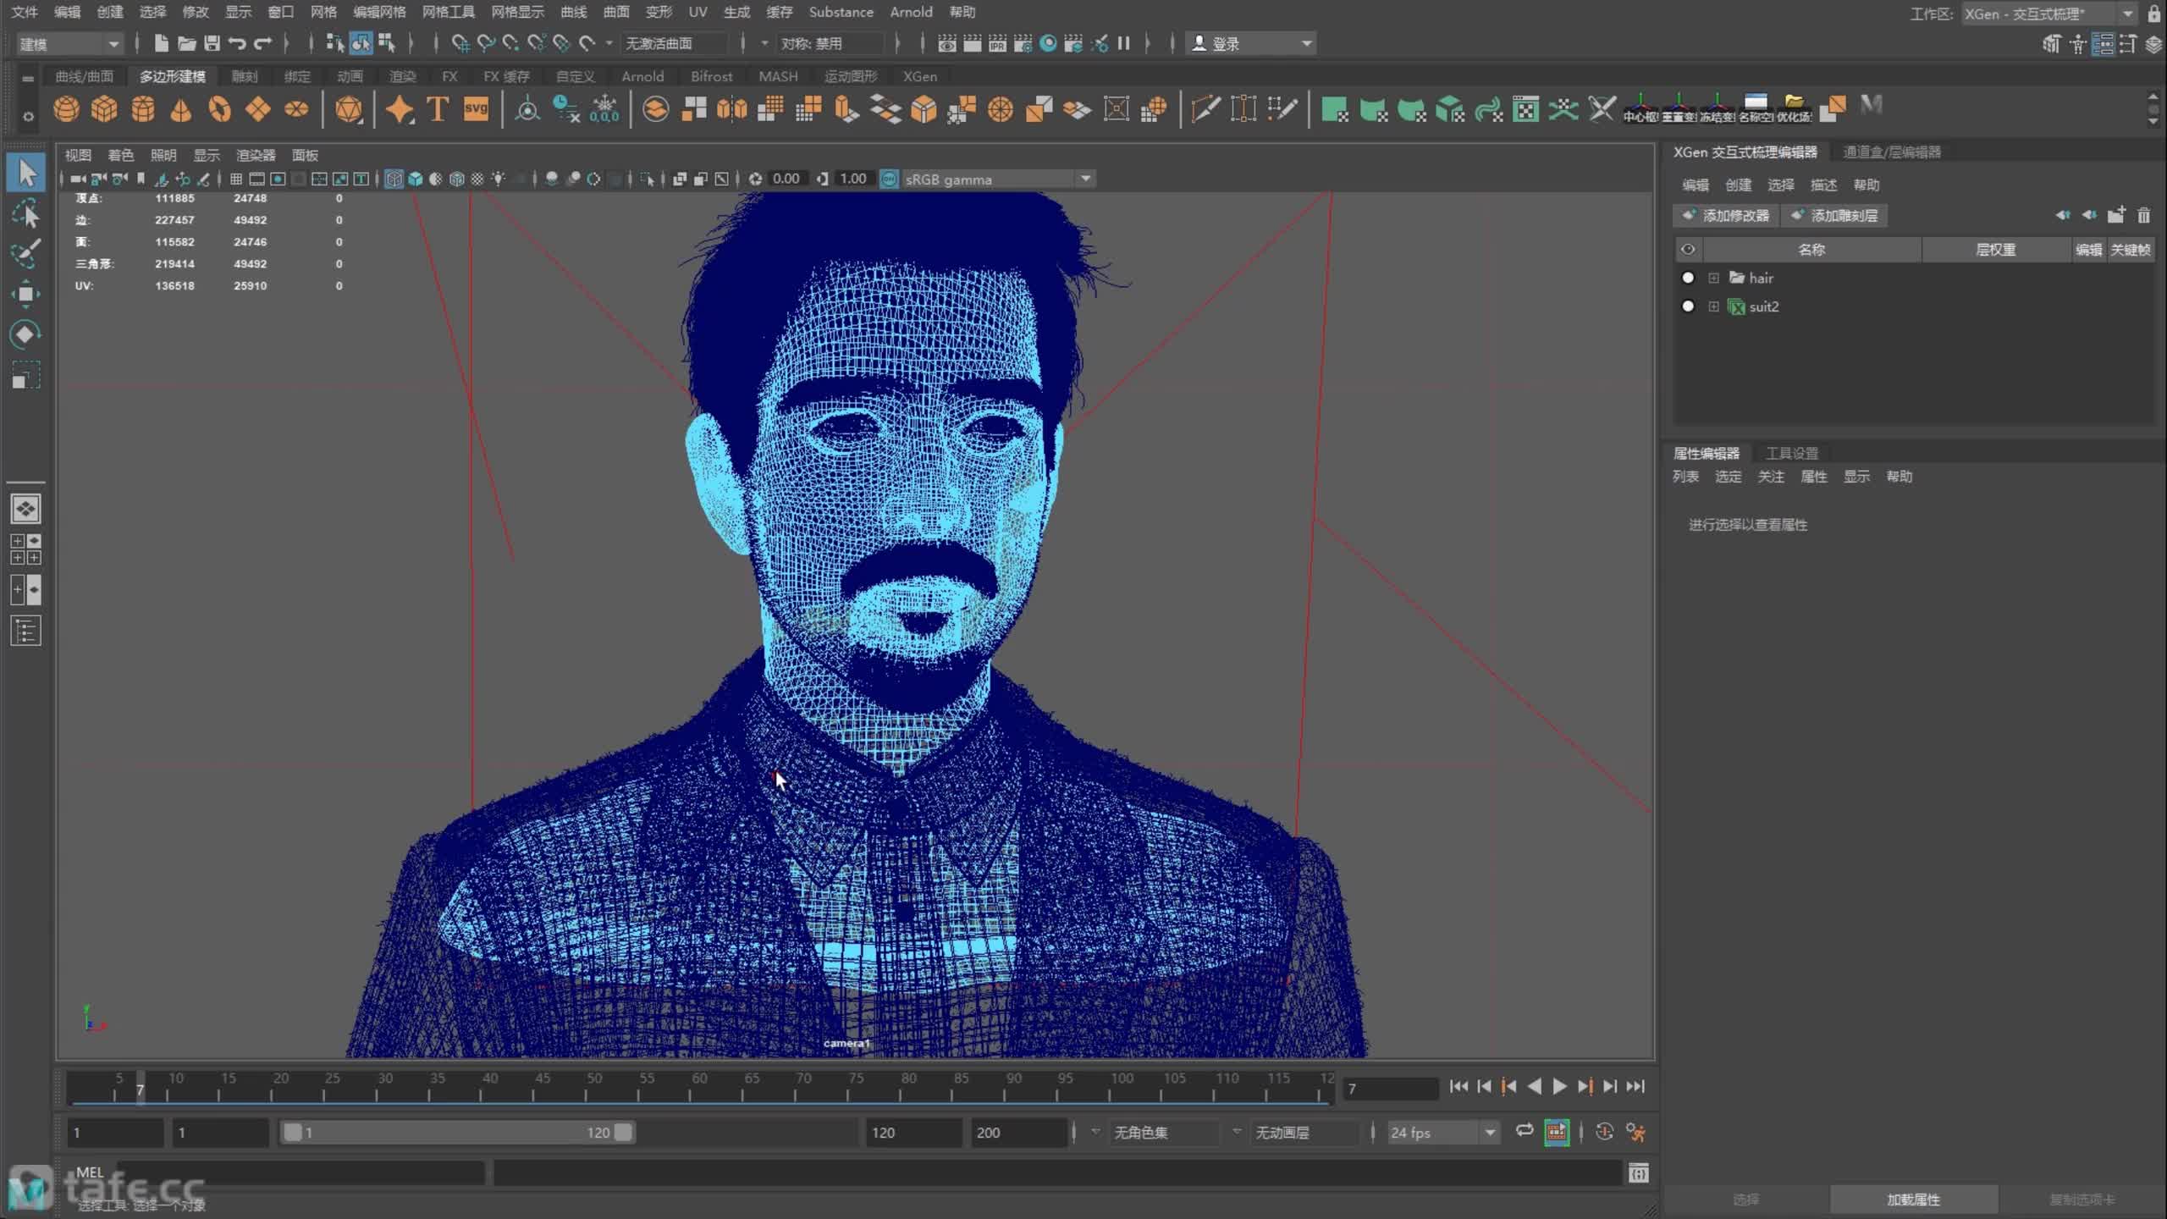Open the workspace XGen dropdown
Image resolution: width=2167 pixels, height=1219 pixels.
point(2049,14)
